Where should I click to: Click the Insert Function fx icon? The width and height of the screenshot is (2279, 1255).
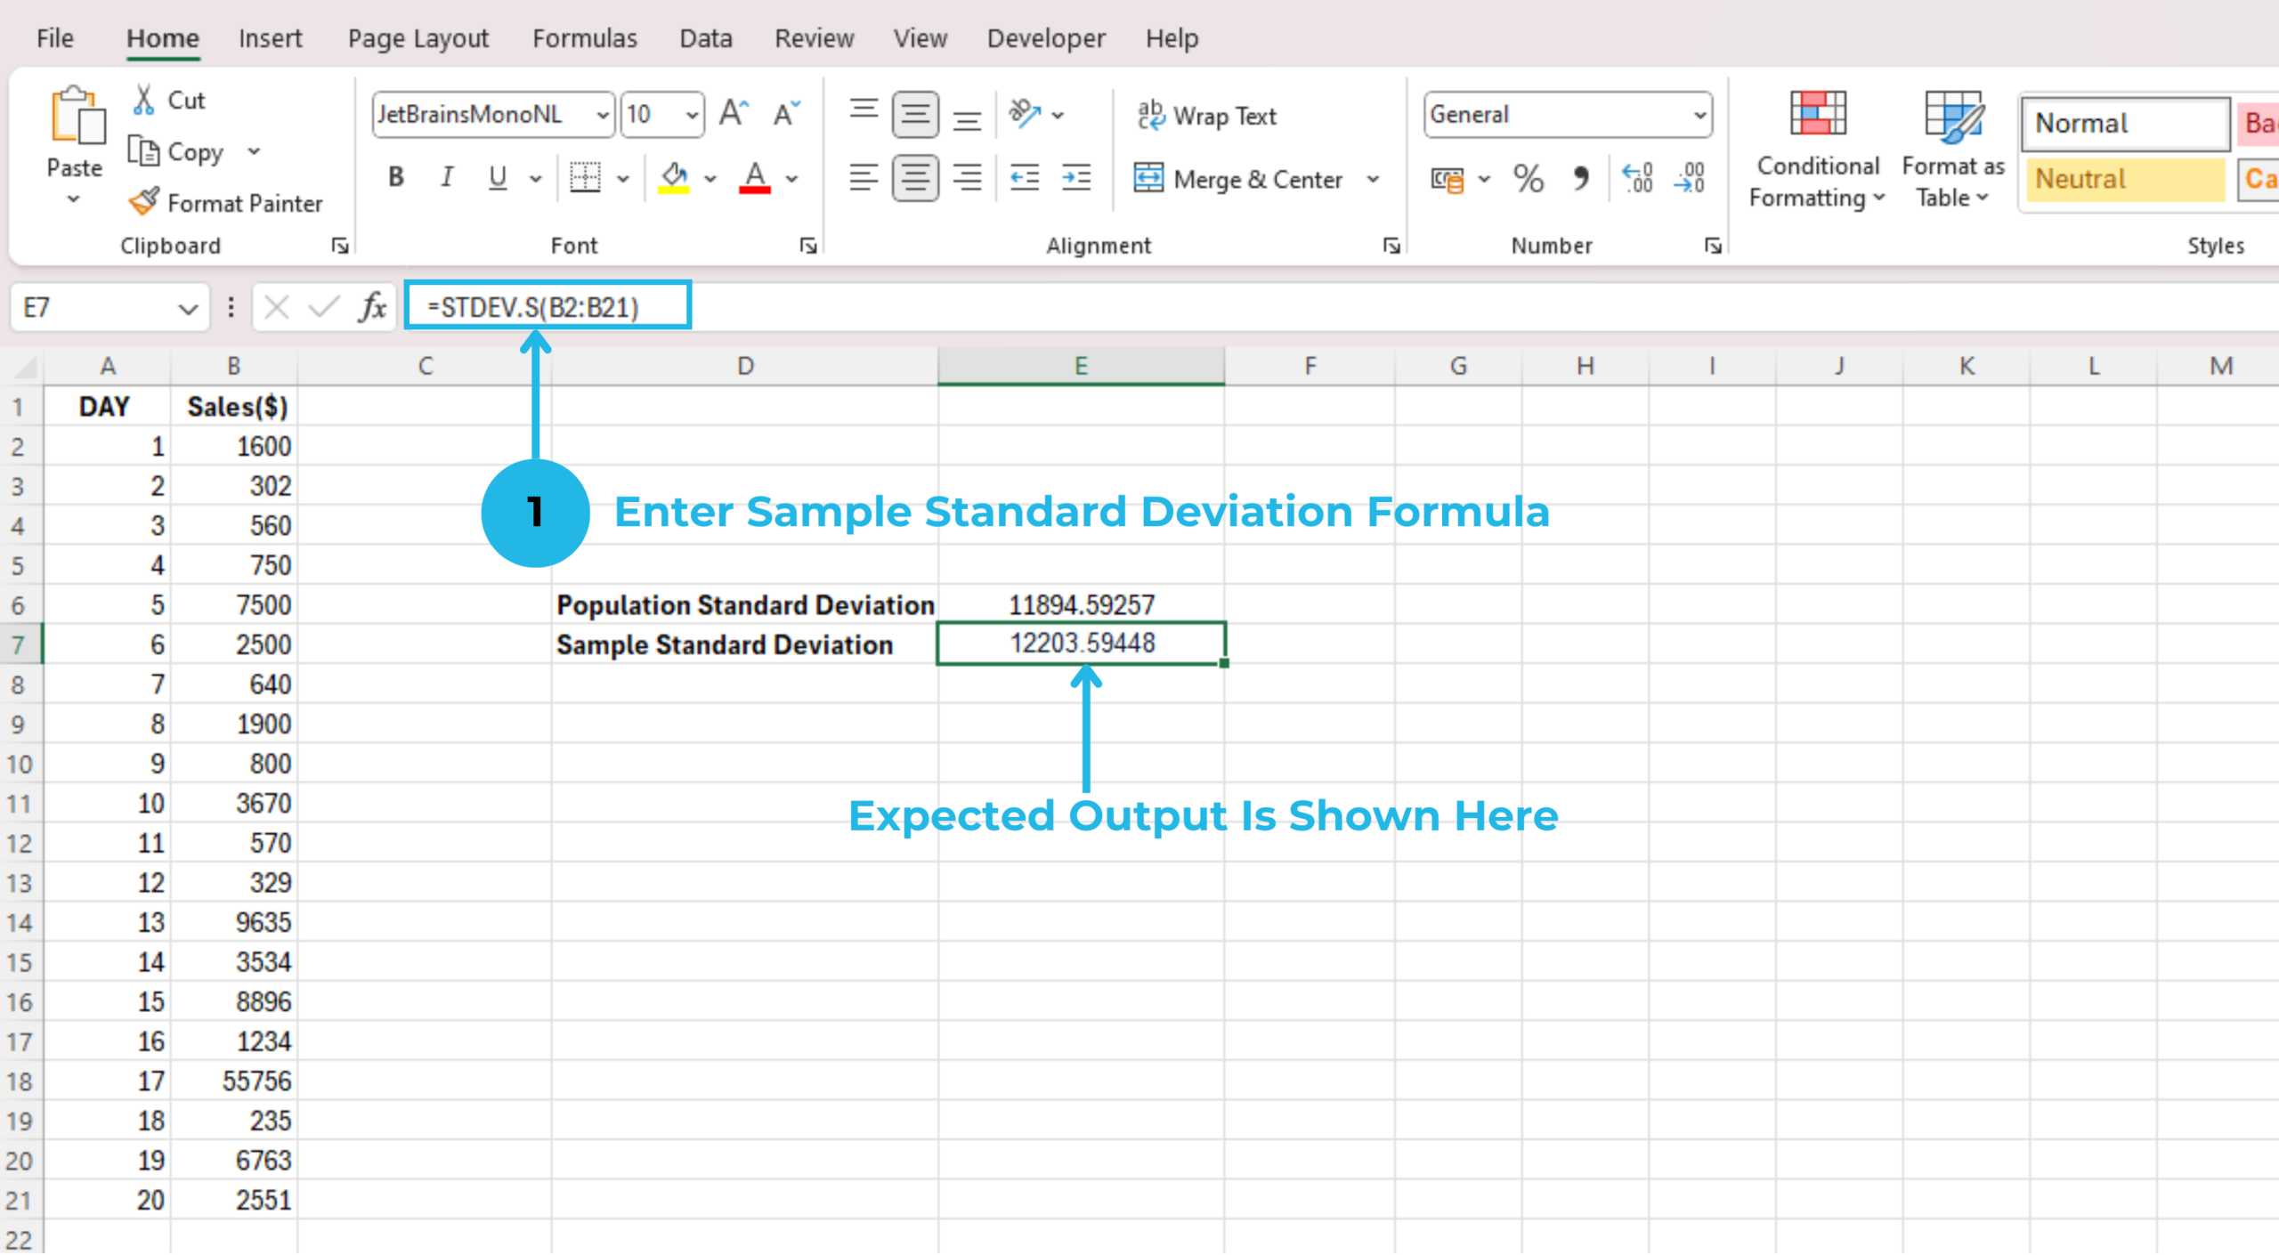click(x=372, y=308)
